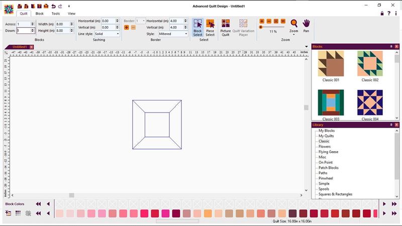Open the Tools ribbon tab
The image size is (402, 226).
point(55,14)
